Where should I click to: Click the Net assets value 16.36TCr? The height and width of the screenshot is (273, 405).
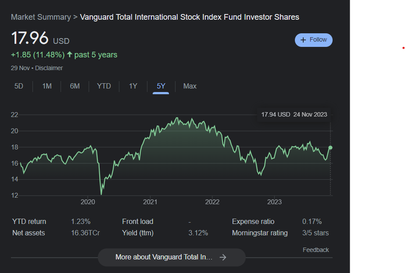click(86, 233)
